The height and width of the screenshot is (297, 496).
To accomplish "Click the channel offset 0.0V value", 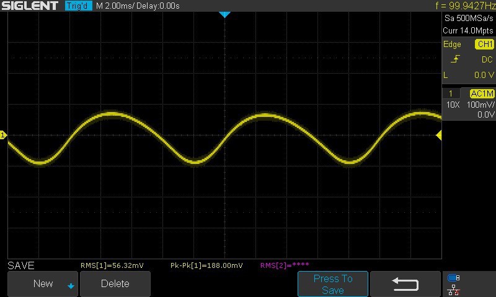I will 485,114.
